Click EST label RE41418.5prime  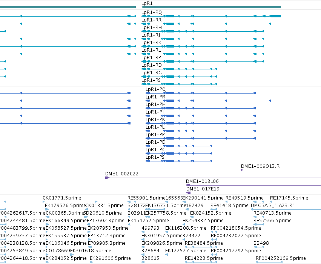(229, 206)
